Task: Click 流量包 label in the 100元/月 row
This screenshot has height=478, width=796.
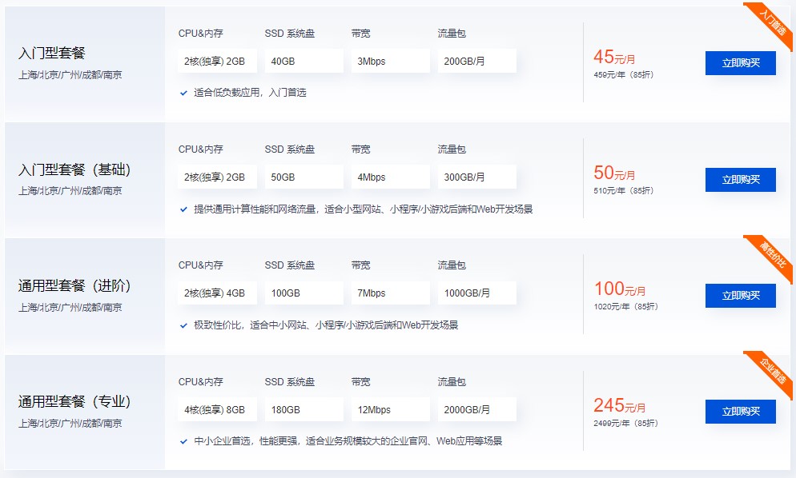Action: pos(452,265)
